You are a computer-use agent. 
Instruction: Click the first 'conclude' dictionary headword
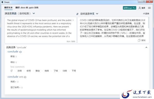coord(13,51)
